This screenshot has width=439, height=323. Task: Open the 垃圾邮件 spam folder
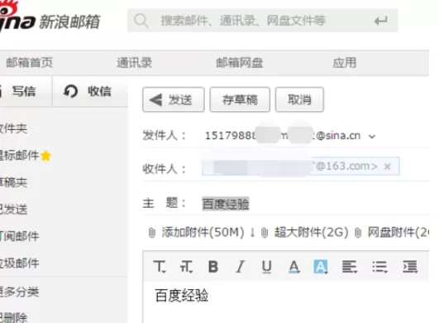(19, 263)
